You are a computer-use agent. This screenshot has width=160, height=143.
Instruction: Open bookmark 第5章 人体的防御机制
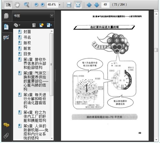36,132
